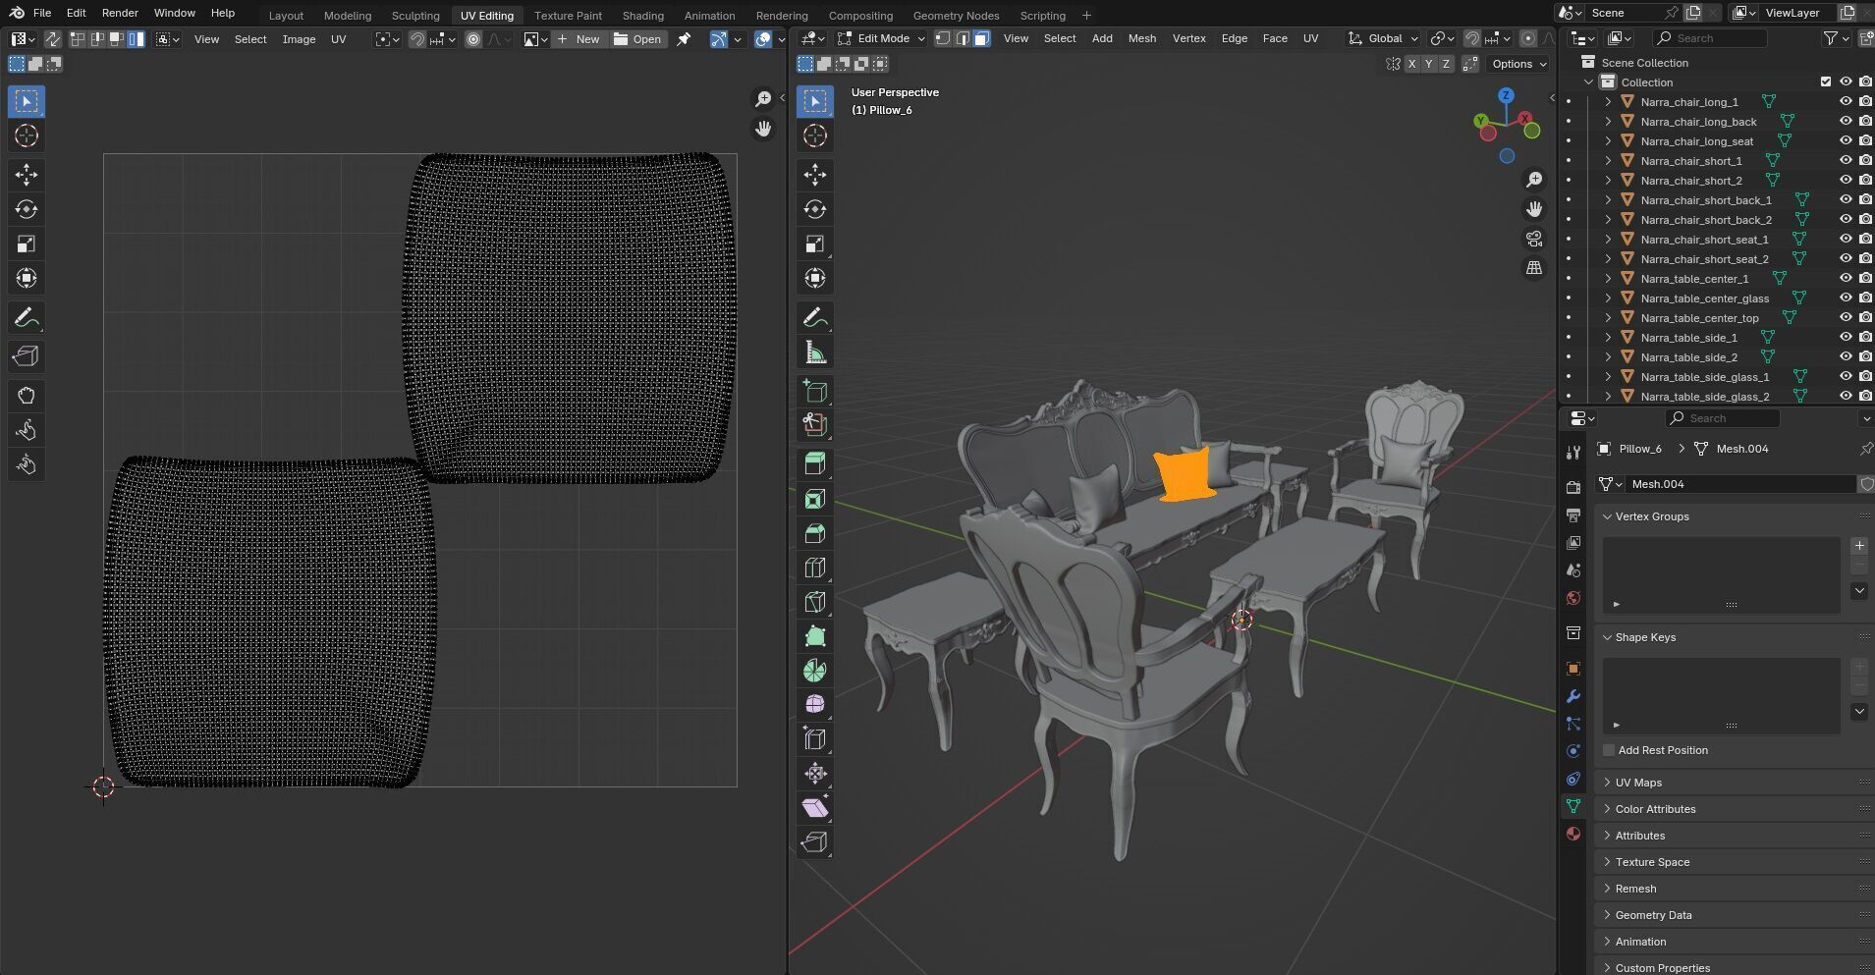Select the Annotate tool in UV editor

[x=27, y=317]
